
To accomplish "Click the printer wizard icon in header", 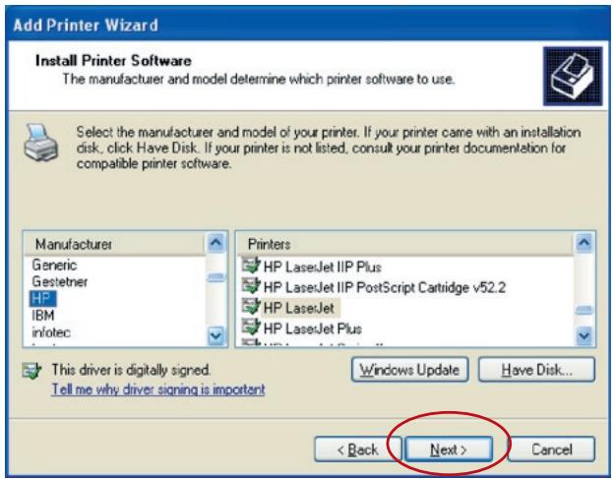I will click(573, 76).
